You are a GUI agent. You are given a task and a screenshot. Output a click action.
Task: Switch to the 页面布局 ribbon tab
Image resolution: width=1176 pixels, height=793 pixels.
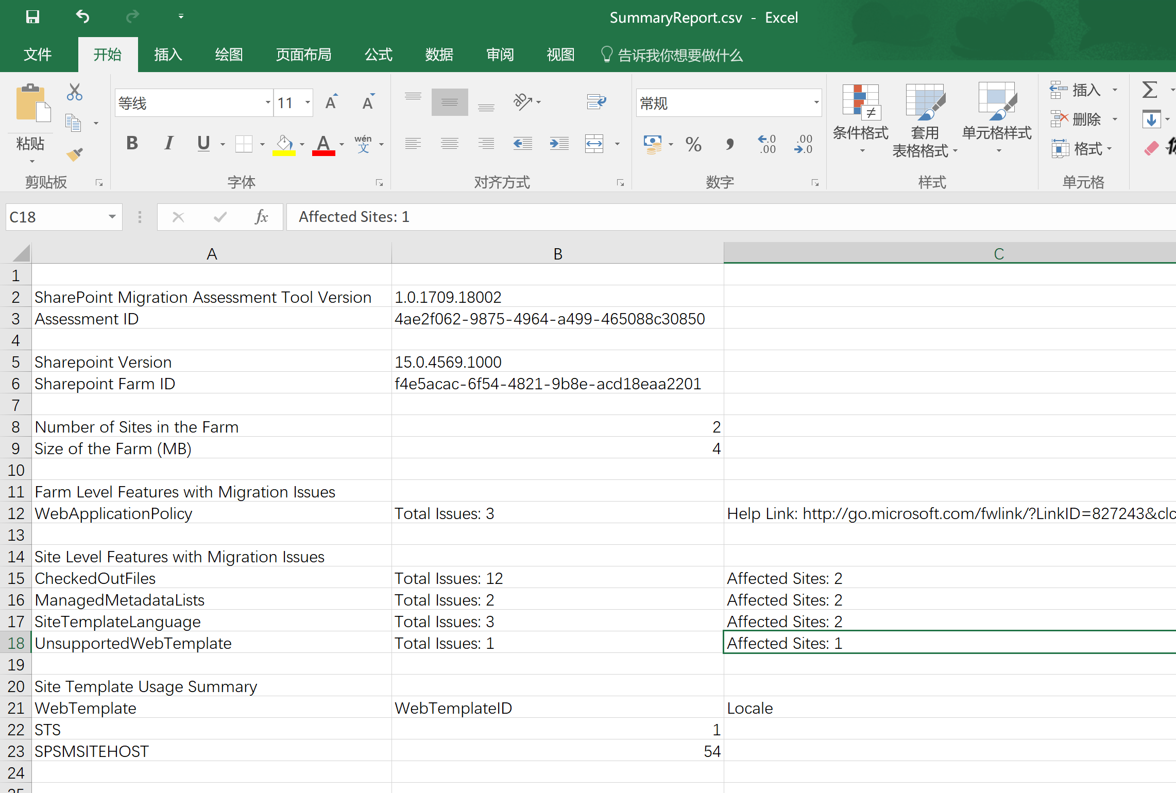click(304, 55)
